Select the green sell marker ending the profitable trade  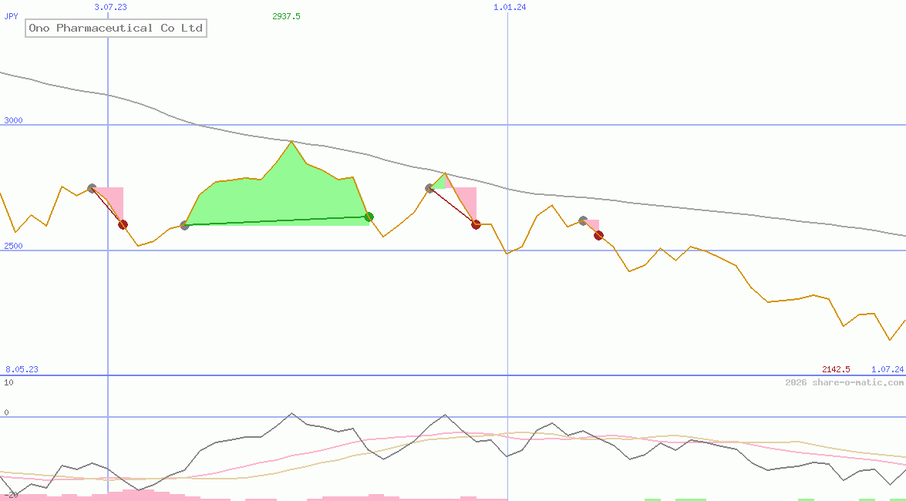(369, 217)
